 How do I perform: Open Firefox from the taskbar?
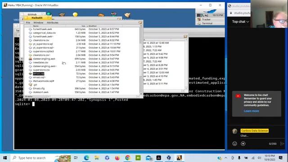(117, 158)
